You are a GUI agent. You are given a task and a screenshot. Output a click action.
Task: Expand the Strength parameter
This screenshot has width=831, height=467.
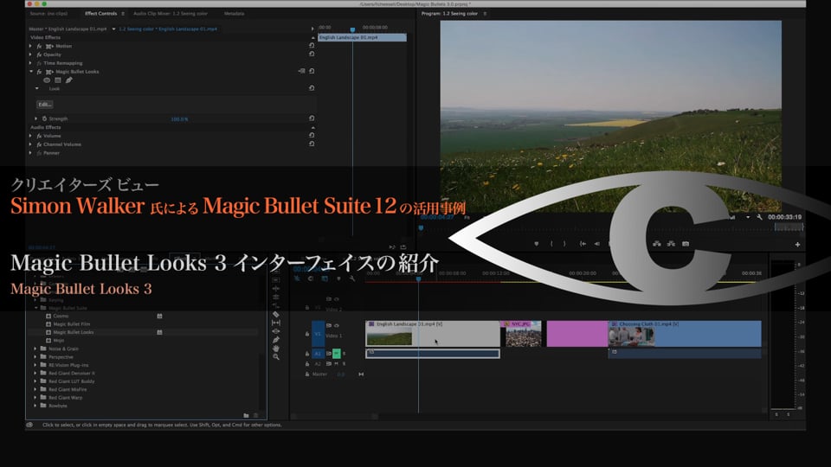36,118
